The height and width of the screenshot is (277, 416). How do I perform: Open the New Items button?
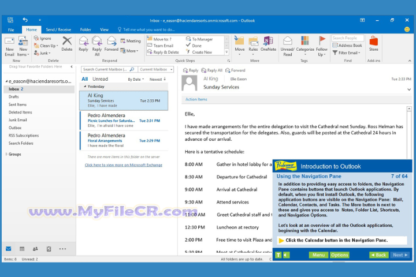pos(23,47)
